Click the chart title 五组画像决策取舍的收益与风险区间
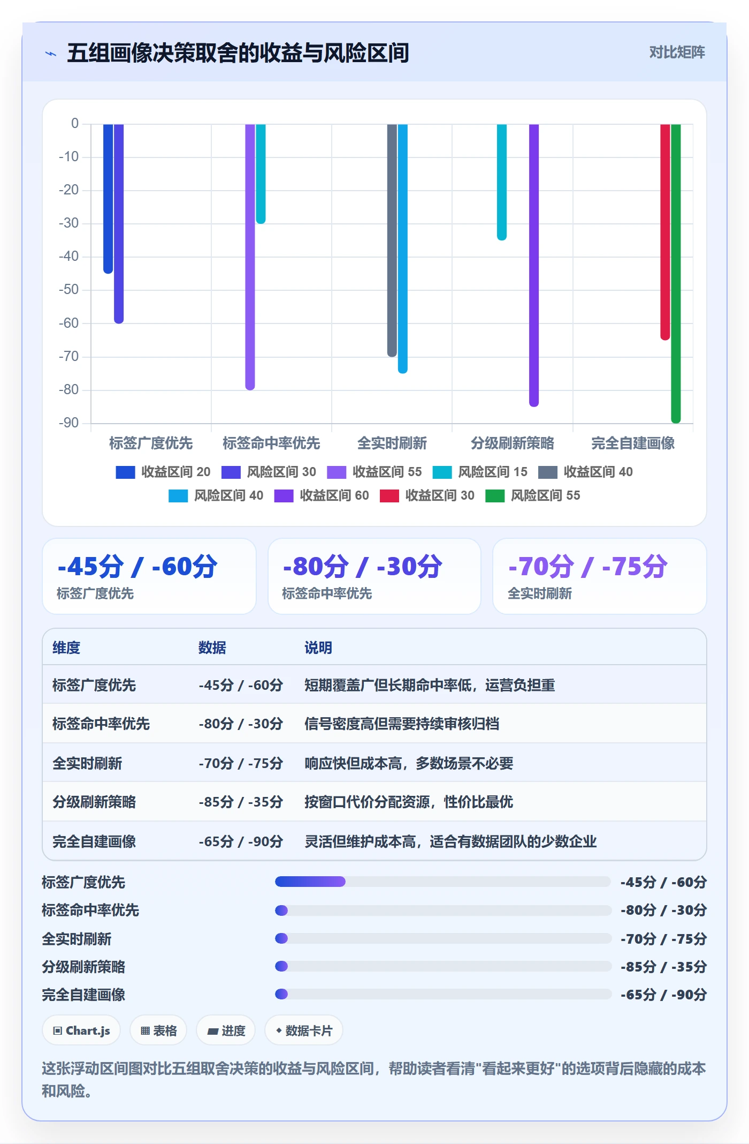Viewport: 749px width, 1144px height. point(238,53)
